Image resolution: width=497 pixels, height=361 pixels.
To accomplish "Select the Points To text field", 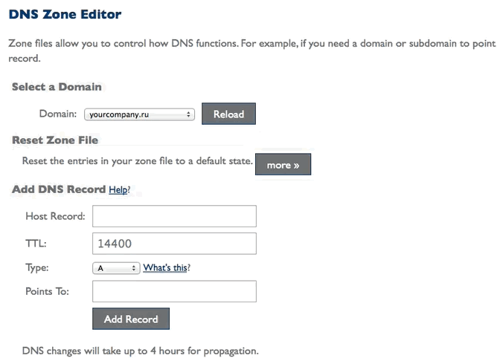I will pos(174,291).
